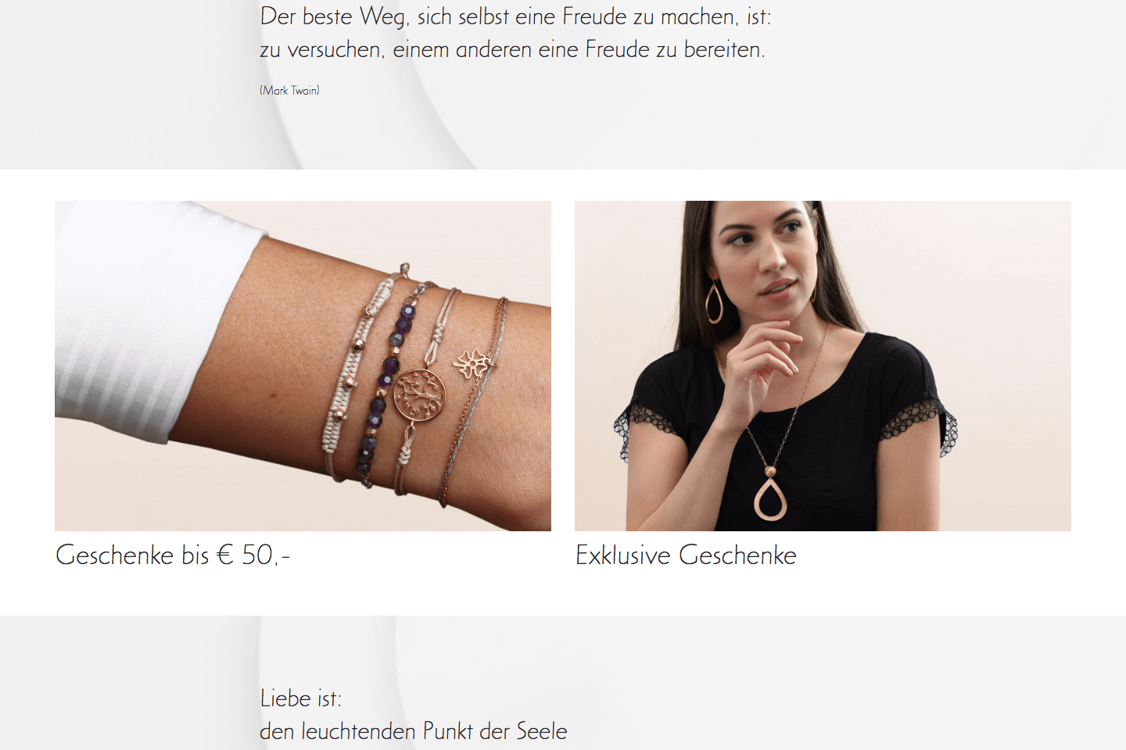Click the teardrop pendant on the necklace

click(770, 494)
